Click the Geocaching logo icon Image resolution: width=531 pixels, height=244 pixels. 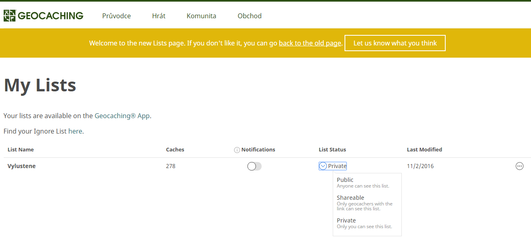pos(9,16)
